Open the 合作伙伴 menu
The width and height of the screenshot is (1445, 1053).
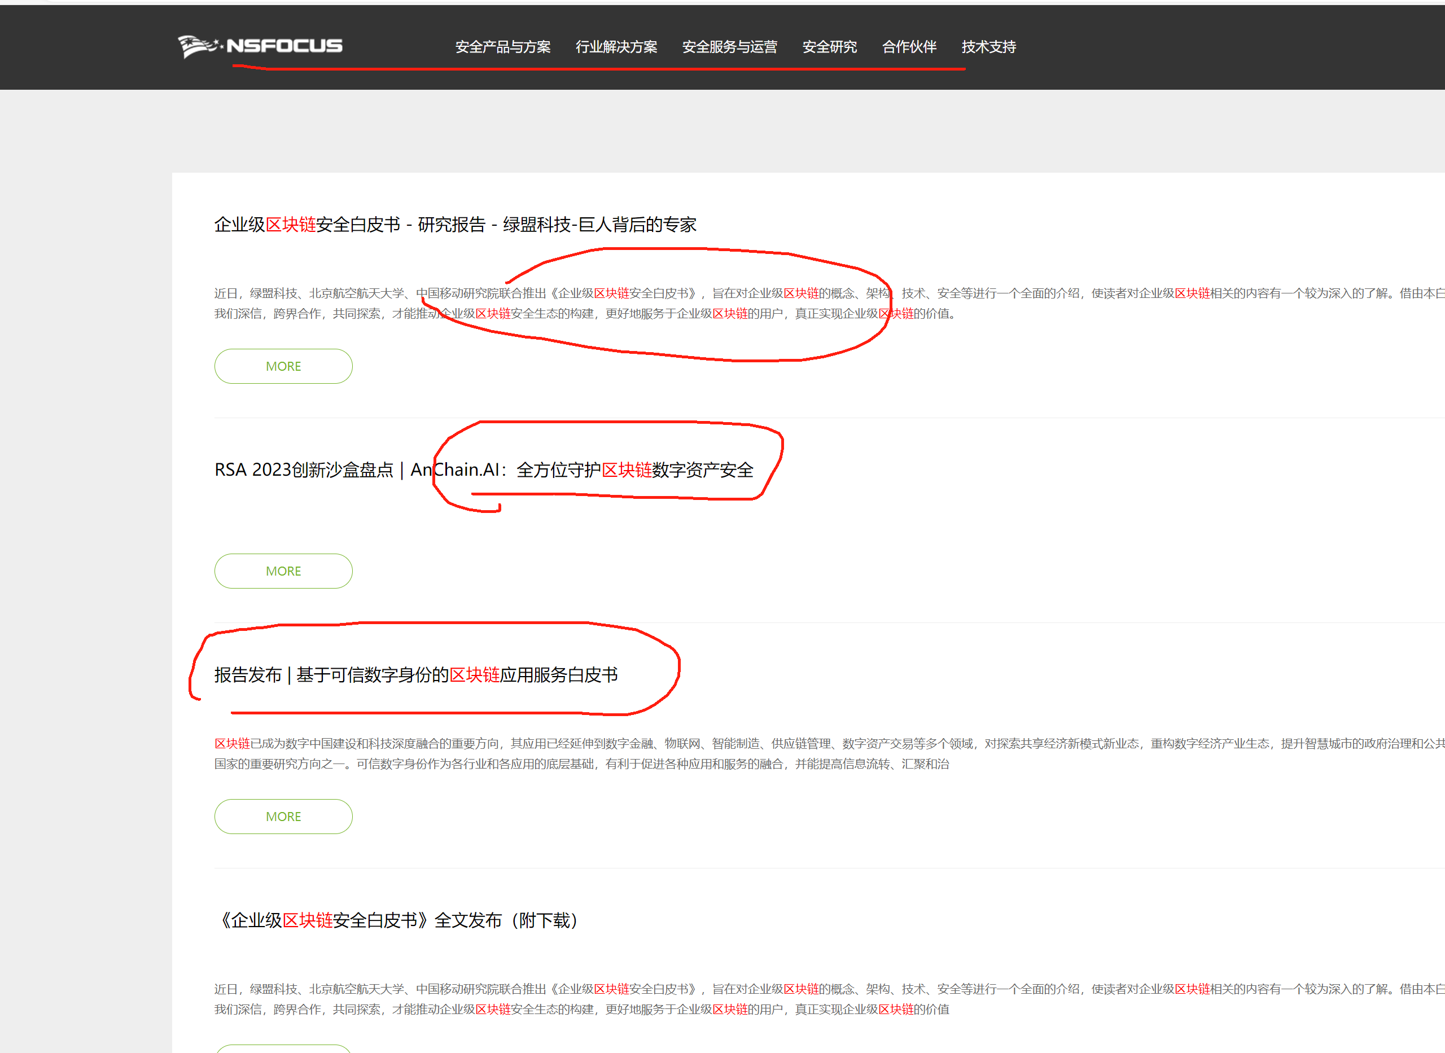pyautogui.click(x=909, y=47)
